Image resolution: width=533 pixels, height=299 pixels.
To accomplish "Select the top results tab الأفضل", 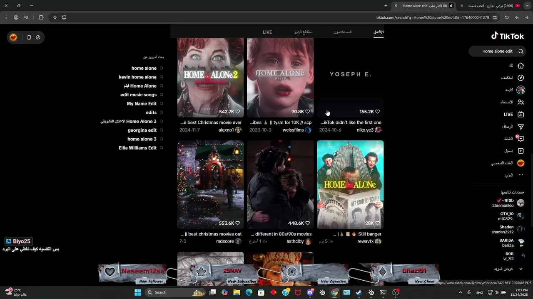I will point(379,32).
